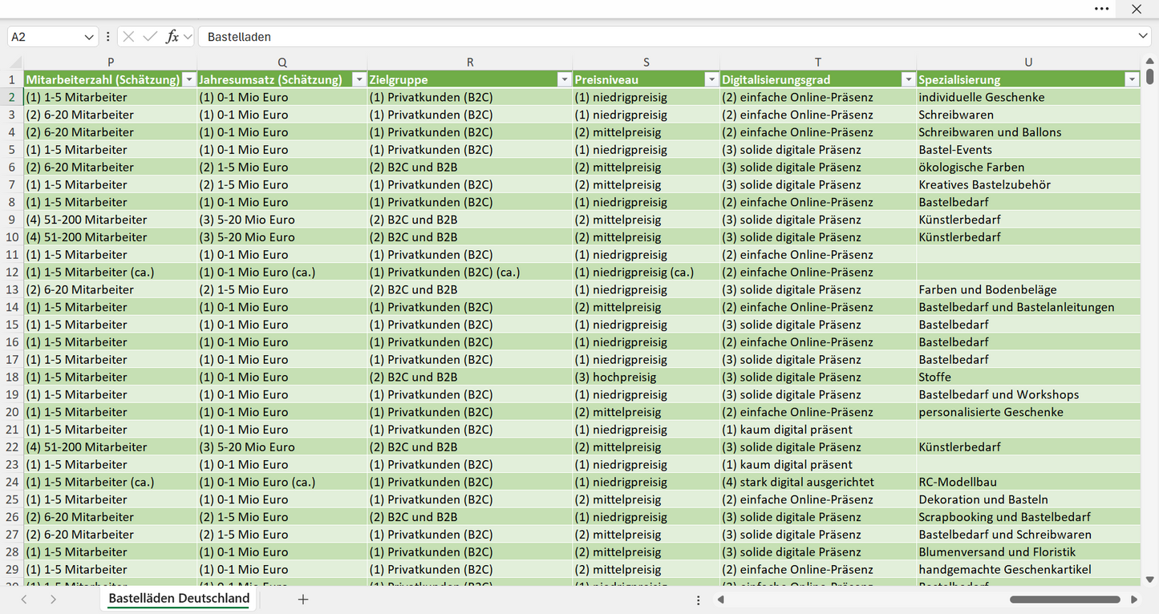Select cell 'ökologische Farben'
This screenshot has height=614, width=1159.
[1028, 168]
